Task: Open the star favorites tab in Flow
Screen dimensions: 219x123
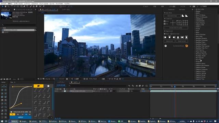Action: [x=48, y=86]
